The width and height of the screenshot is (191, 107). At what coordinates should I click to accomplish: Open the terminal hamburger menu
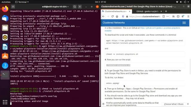pyautogui.click(x=80, y=7)
